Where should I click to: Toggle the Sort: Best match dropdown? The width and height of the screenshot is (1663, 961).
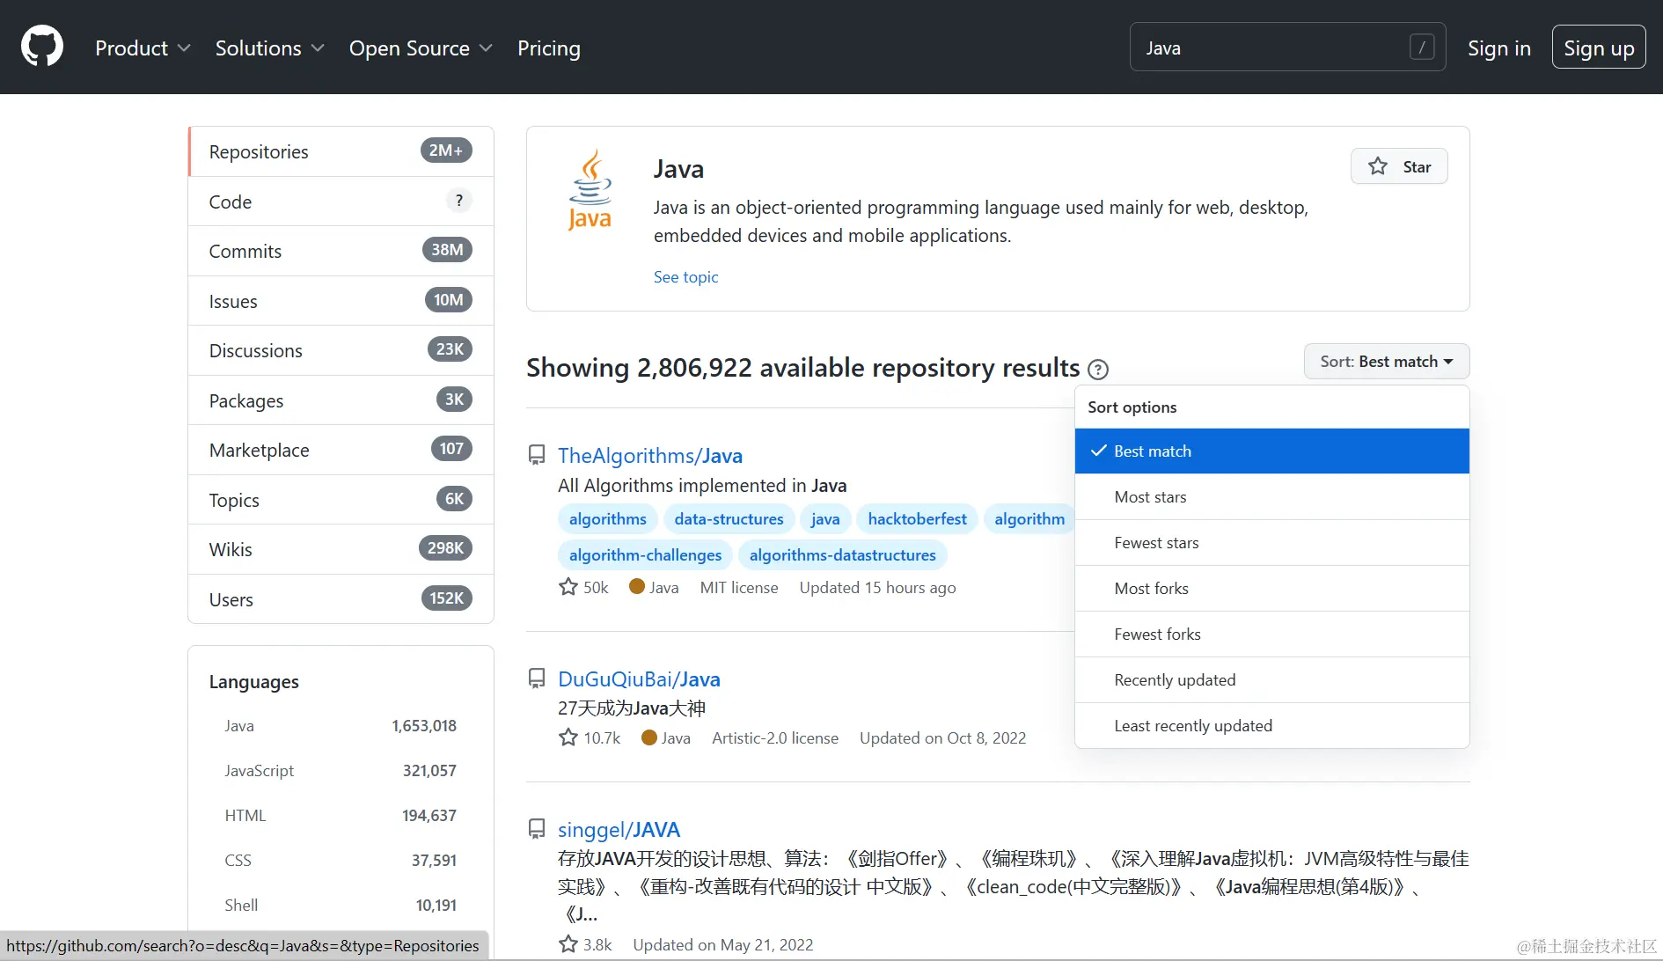[1387, 362]
